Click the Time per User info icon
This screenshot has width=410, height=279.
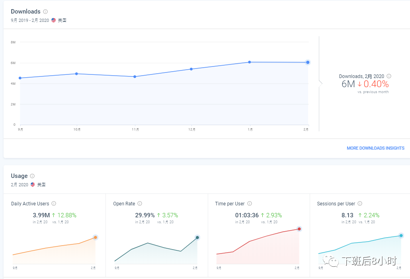249,203
